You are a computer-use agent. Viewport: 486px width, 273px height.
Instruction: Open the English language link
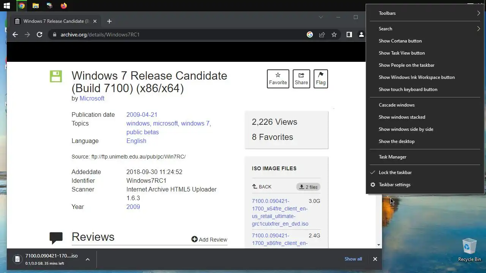[136, 141]
